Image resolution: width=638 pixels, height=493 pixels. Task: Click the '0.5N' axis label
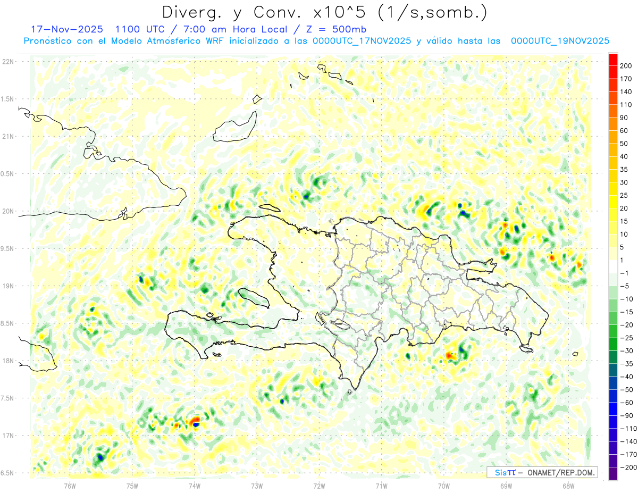[x=8, y=174]
